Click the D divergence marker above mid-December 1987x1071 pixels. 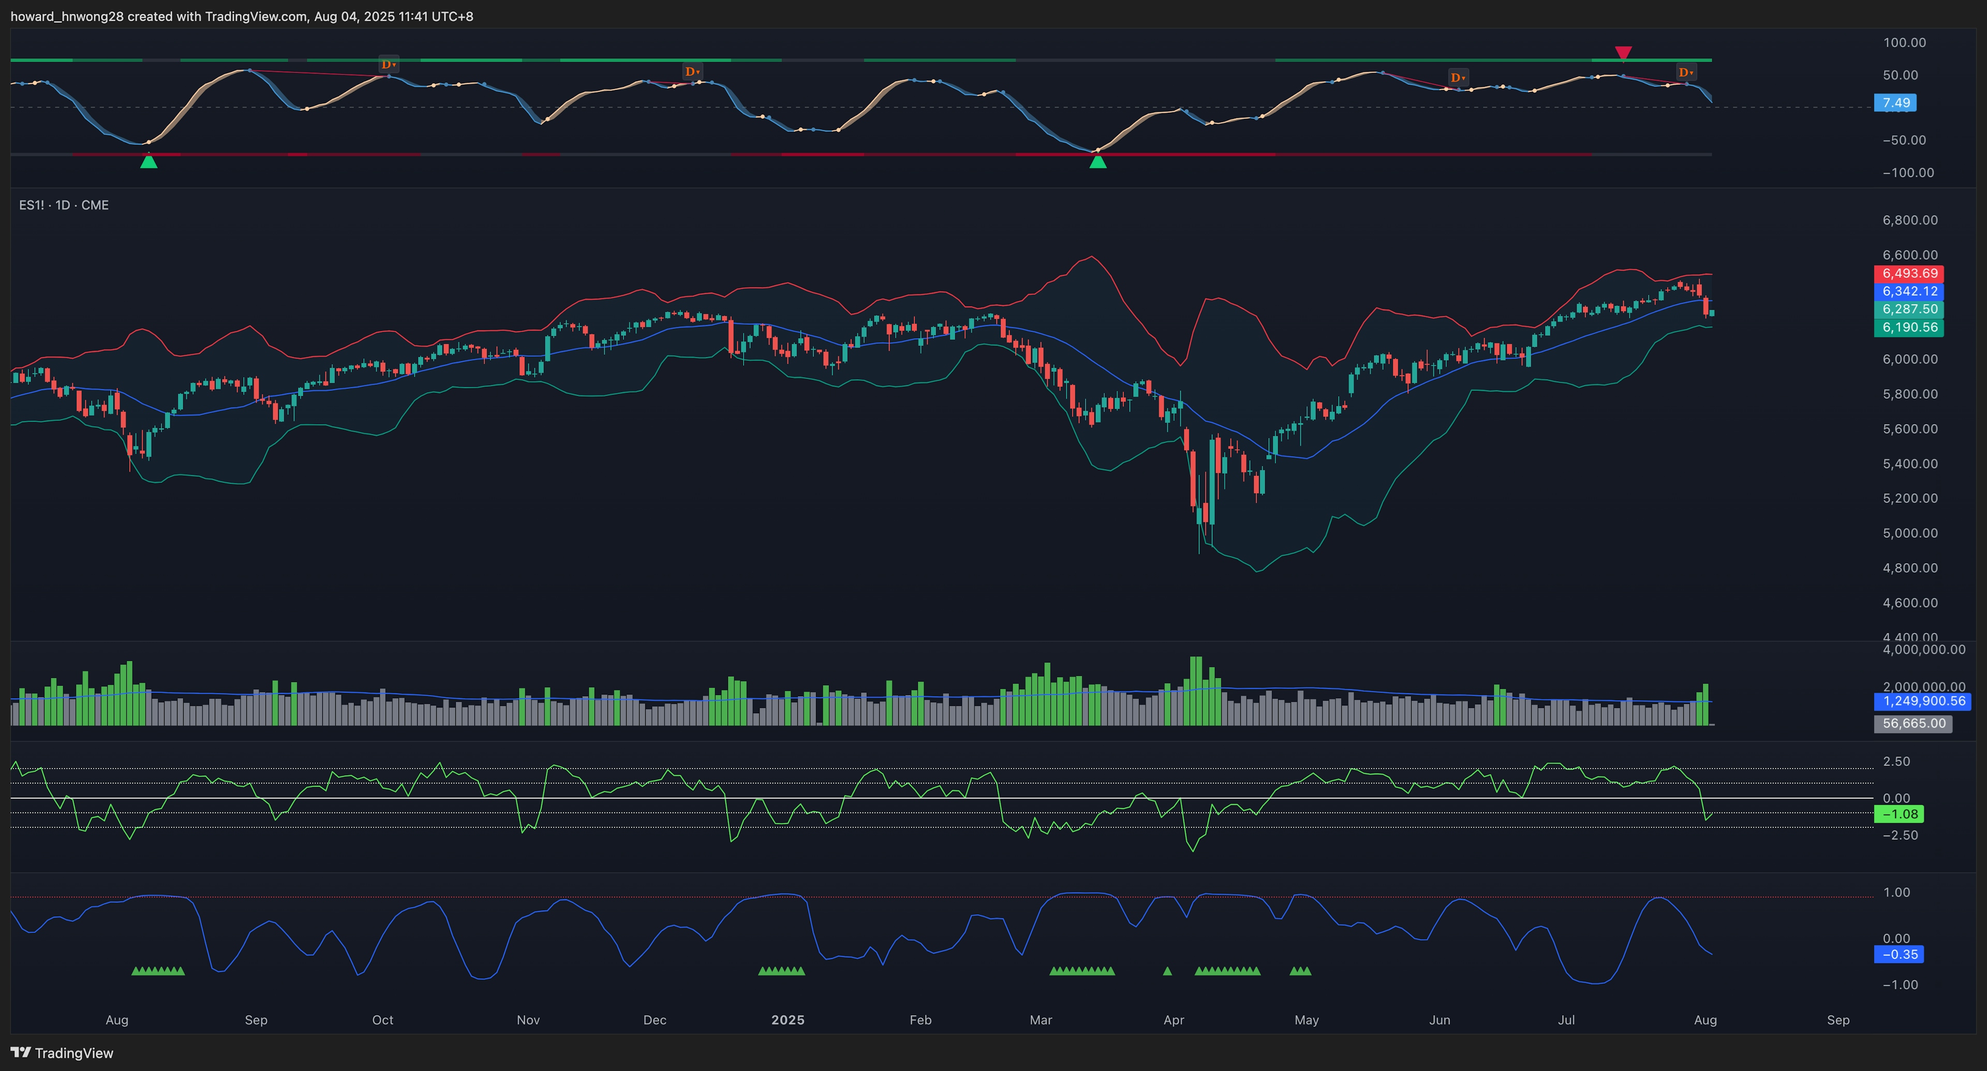point(692,72)
